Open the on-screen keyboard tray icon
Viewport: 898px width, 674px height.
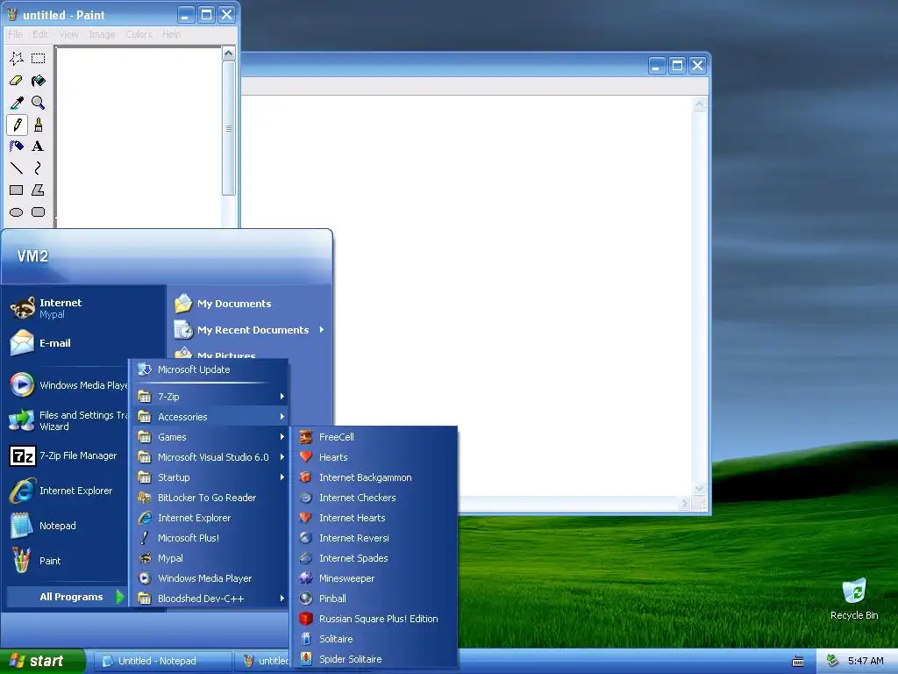[798, 662]
